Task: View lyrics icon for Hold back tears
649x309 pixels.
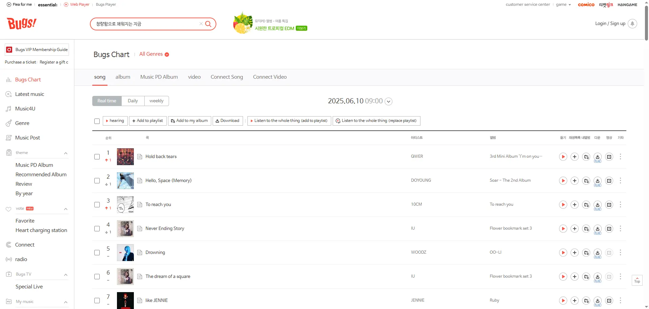Action: [x=140, y=157]
